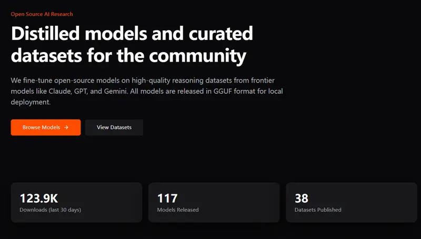Screen dimensions: 421x239
Task: Click the Distilled models main heading
Action: click(x=132, y=44)
